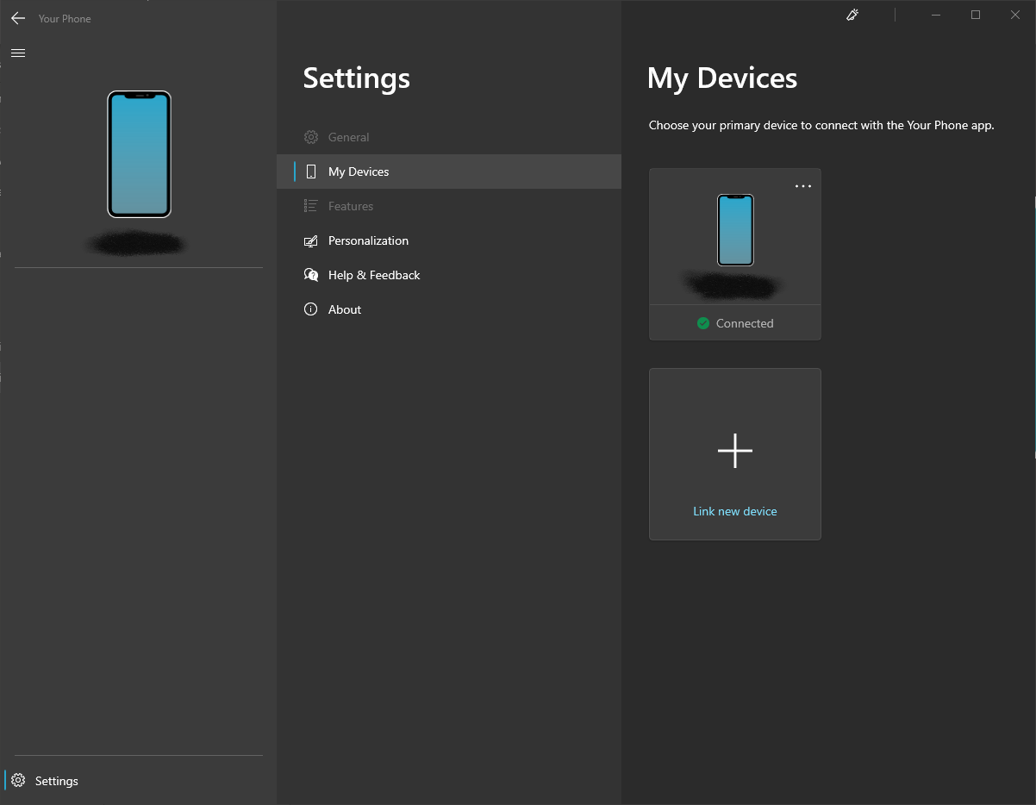Select the General settings item
This screenshot has height=805, width=1036.
(449, 137)
